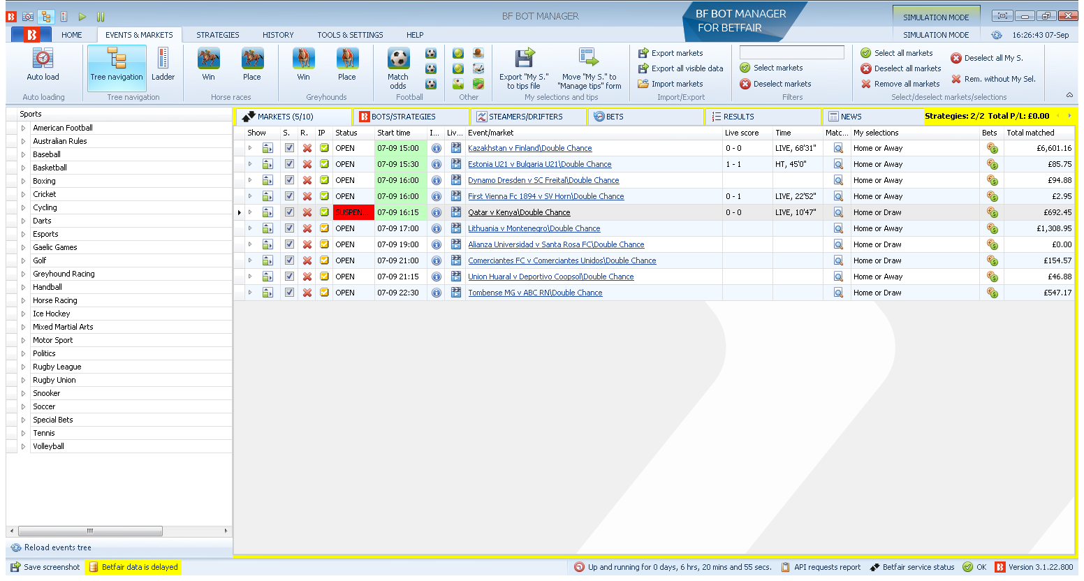Open the HISTORY ribbon tab
Viewport: 1084px width, 581px height.
click(x=278, y=35)
